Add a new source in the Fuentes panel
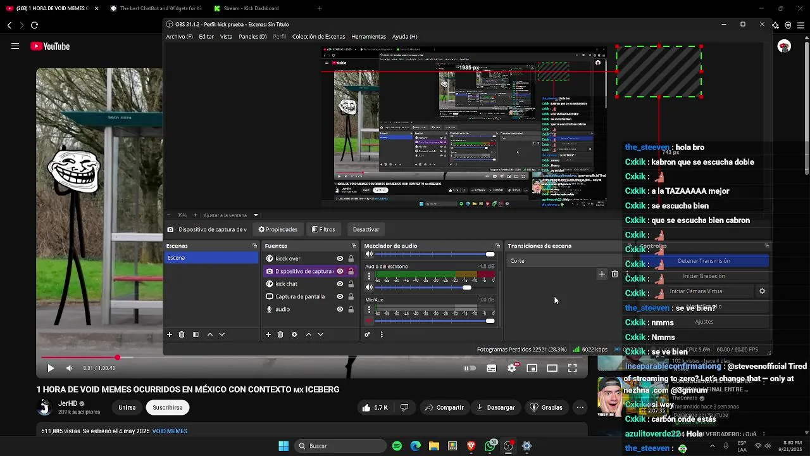 tap(268, 334)
